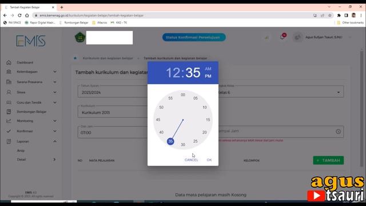Image resolution: width=366 pixels, height=206 pixels.
Task: Click the user avatar beside Agus Sufyan Tsauri
Action: (x=297, y=37)
